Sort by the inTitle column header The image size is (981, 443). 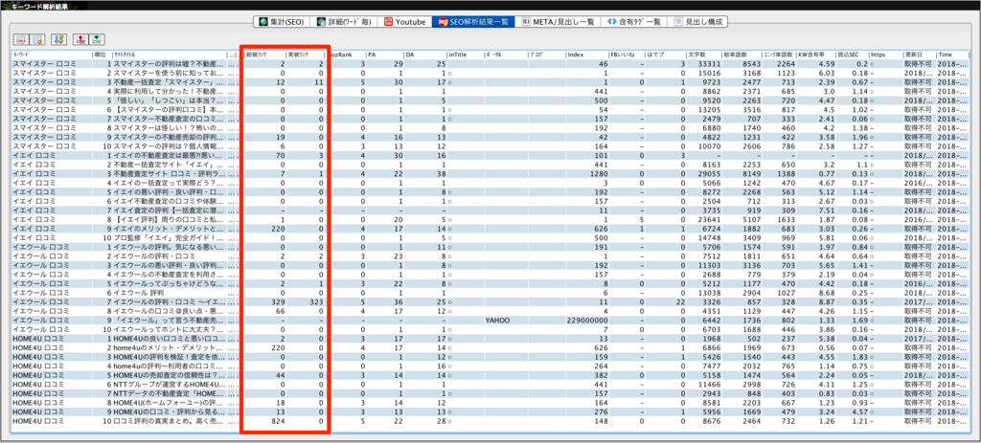coord(465,55)
